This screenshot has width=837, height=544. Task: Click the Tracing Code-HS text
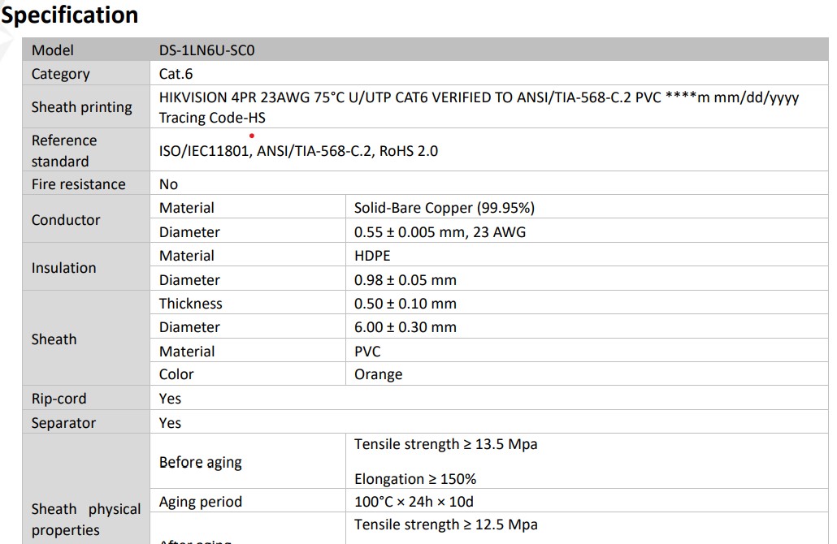212,118
